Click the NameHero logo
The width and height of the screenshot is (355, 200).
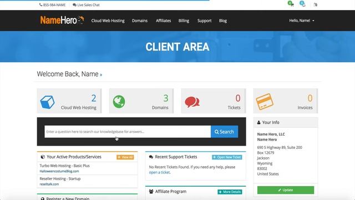62,20
